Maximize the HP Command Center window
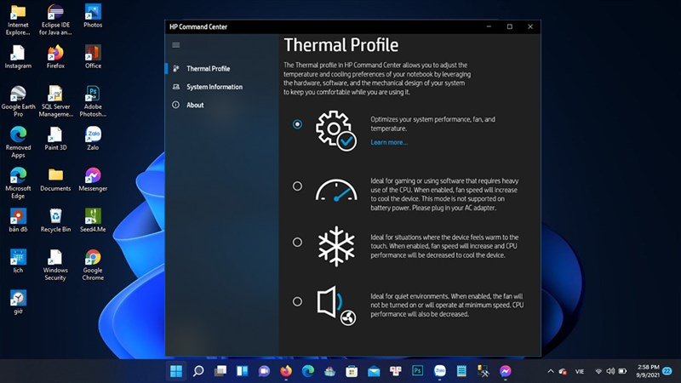The width and height of the screenshot is (681, 383). (x=509, y=27)
